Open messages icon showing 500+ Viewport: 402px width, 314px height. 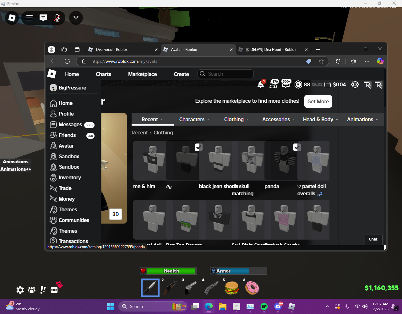coord(286,84)
